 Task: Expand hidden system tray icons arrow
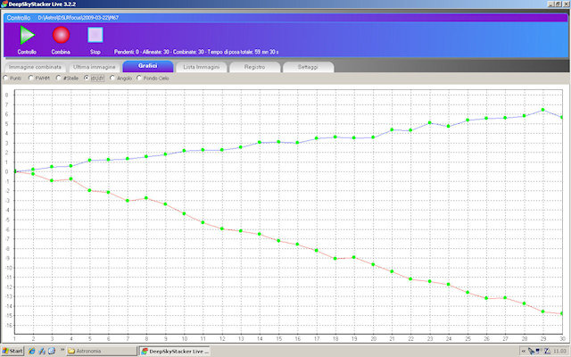pyautogui.click(x=524, y=351)
